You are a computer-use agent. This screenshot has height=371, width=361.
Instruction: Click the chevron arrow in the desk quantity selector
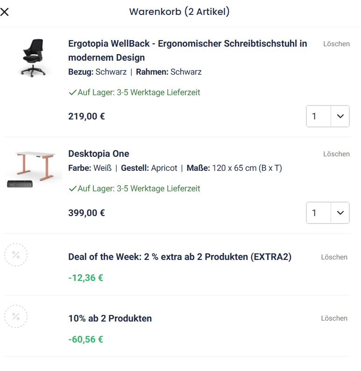[340, 213]
